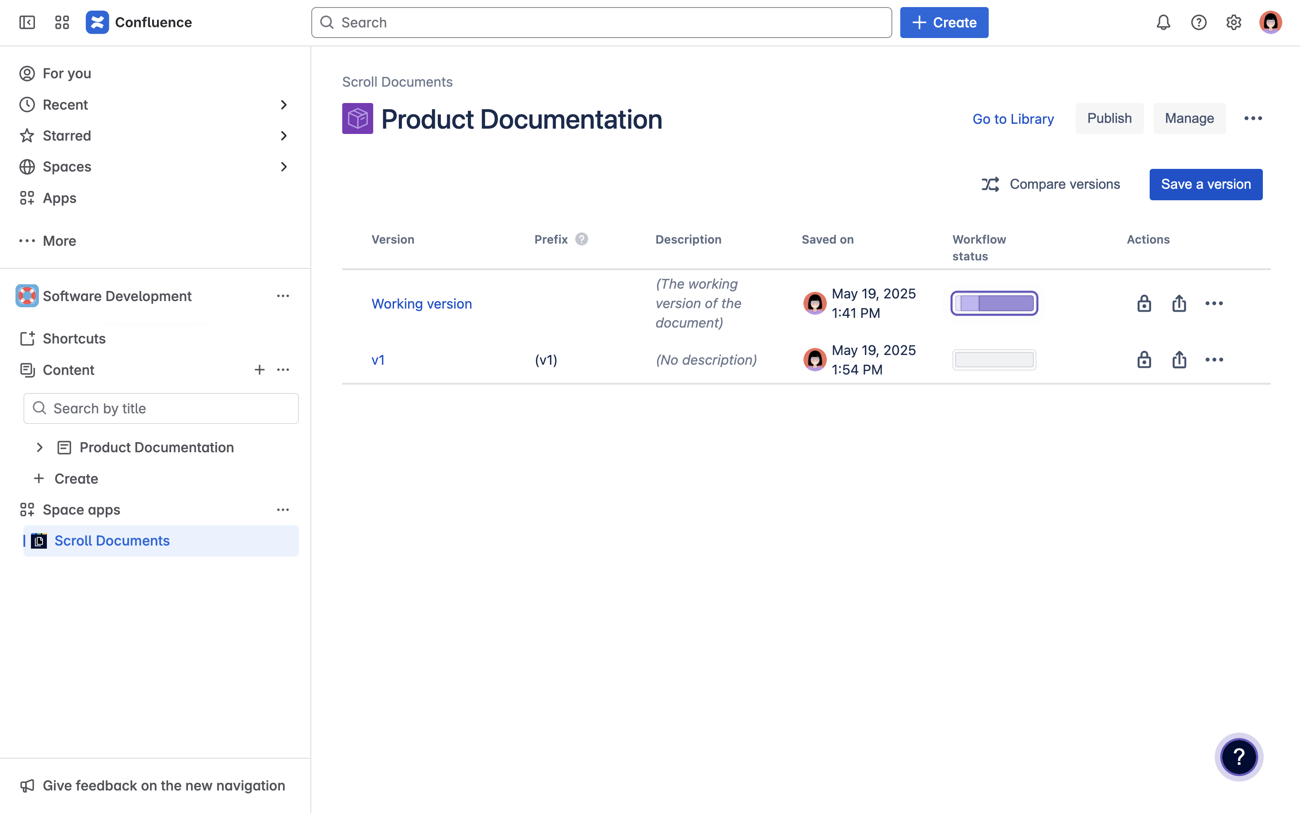
Task: Open the settings gear icon
Action: click(x=1233, y=23)
